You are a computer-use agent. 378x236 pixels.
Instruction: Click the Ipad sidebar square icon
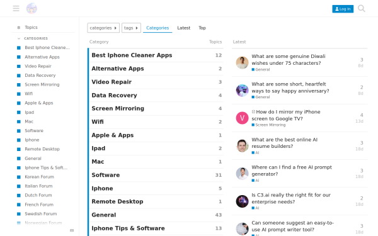19,113
